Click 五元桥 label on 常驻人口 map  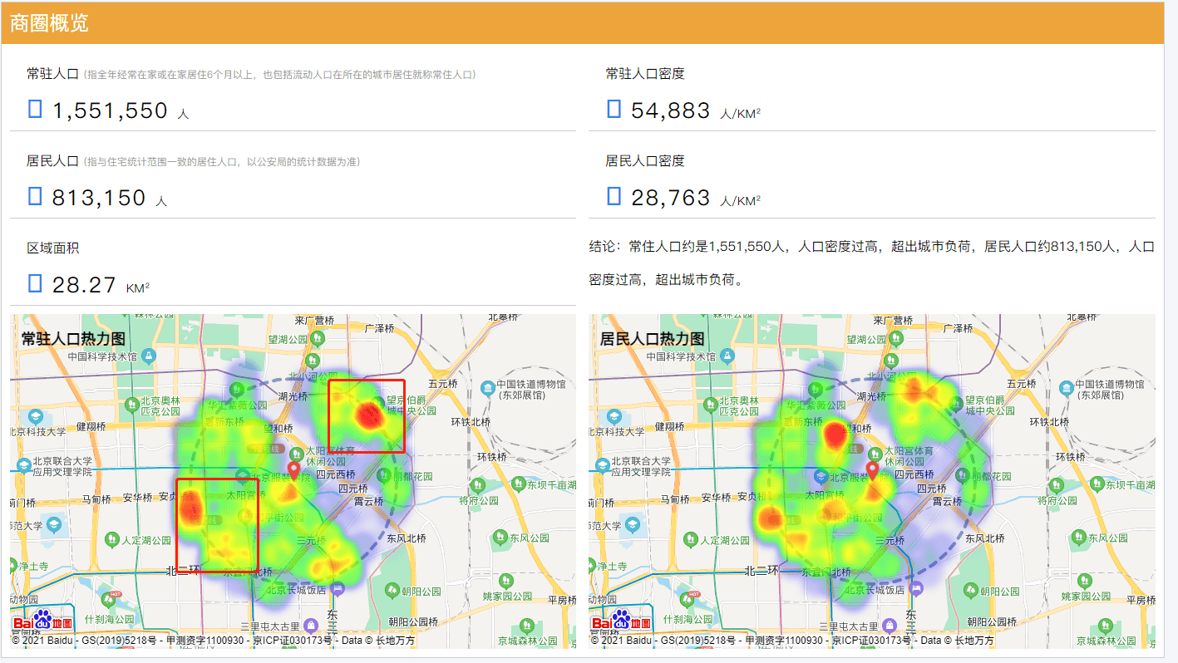(x=442, y=384)
